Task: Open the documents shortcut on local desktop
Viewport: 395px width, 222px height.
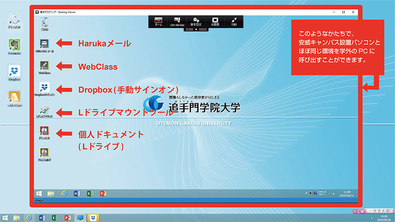Action: (14, 22)
